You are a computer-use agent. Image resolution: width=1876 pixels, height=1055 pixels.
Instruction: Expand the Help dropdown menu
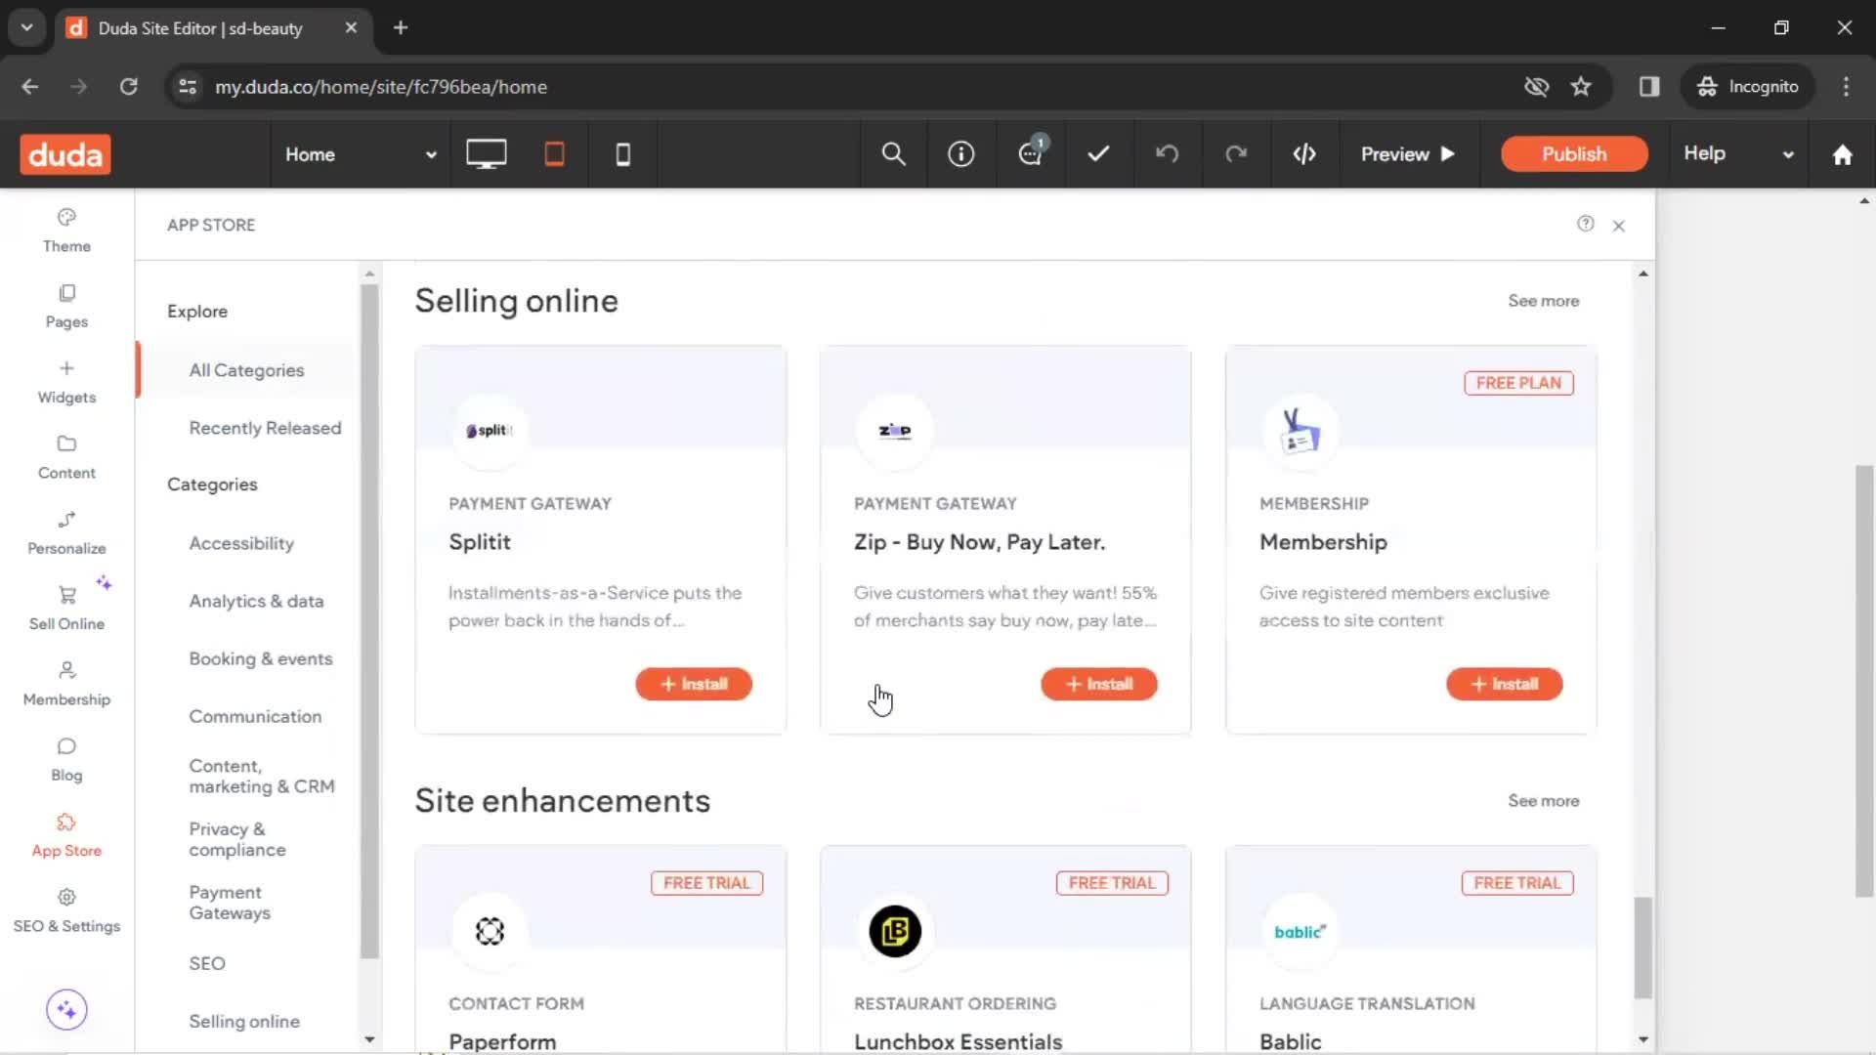pos(1738,154)
